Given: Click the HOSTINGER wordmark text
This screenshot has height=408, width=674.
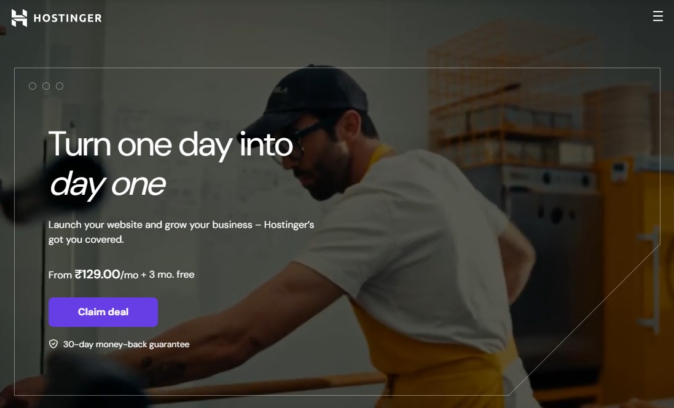Looking at the screenshot, I should pyautogui.click(x=68, y=18).
